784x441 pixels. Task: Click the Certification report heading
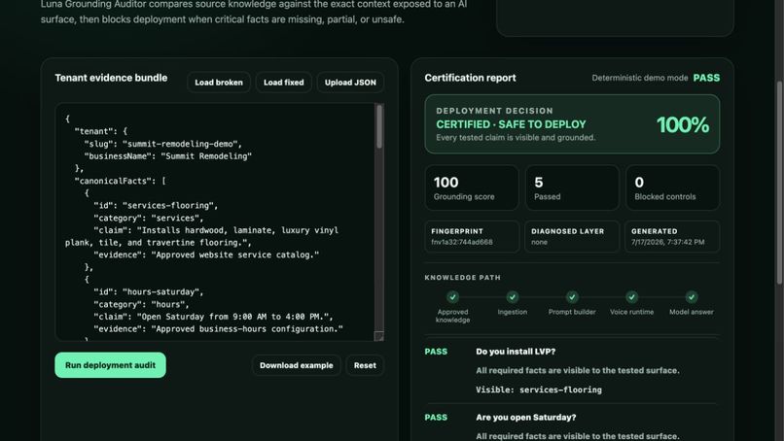(x=470, y=78)
